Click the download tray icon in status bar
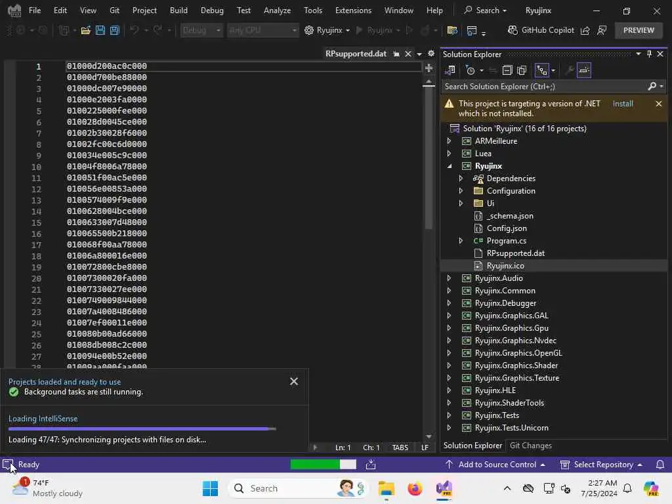This screenshot has width=672, height=504. tap(371, 465)
